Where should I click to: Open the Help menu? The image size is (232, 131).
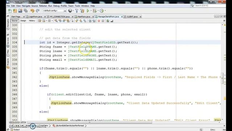click(x=93, y=6)
